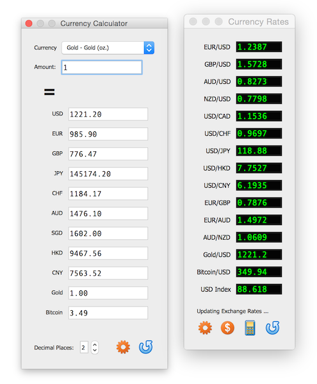The width and height of the screenshot is (317, 384).
Task: Click the USD result field 1221.20
Action: pos(108,114)
